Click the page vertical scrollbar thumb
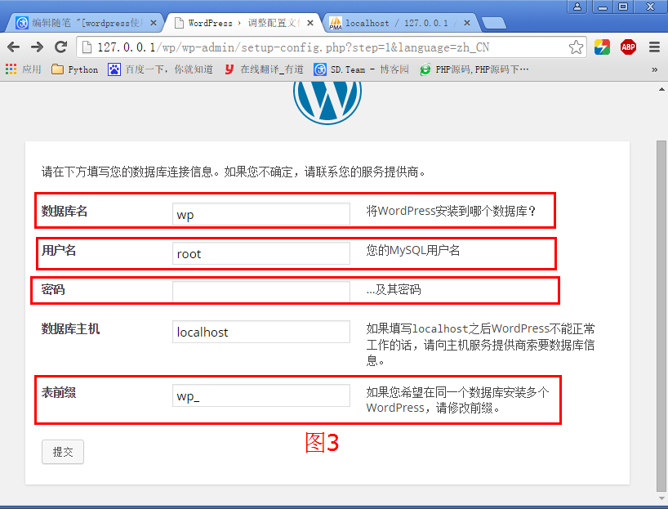Viewport: 668px width, 509px height. (x=661, y=315)
